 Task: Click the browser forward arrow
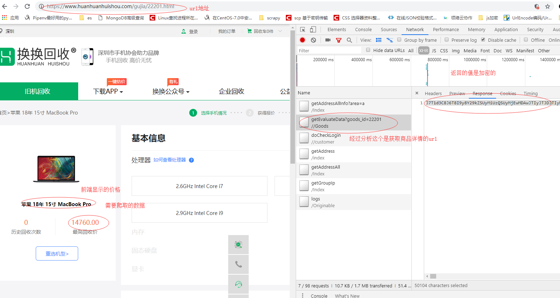point(16,6)
